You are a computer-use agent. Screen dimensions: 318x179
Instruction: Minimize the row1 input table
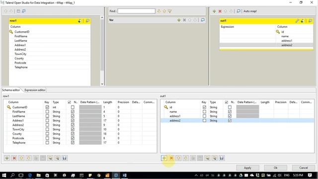pyautogui.click(x=87, y=21)
